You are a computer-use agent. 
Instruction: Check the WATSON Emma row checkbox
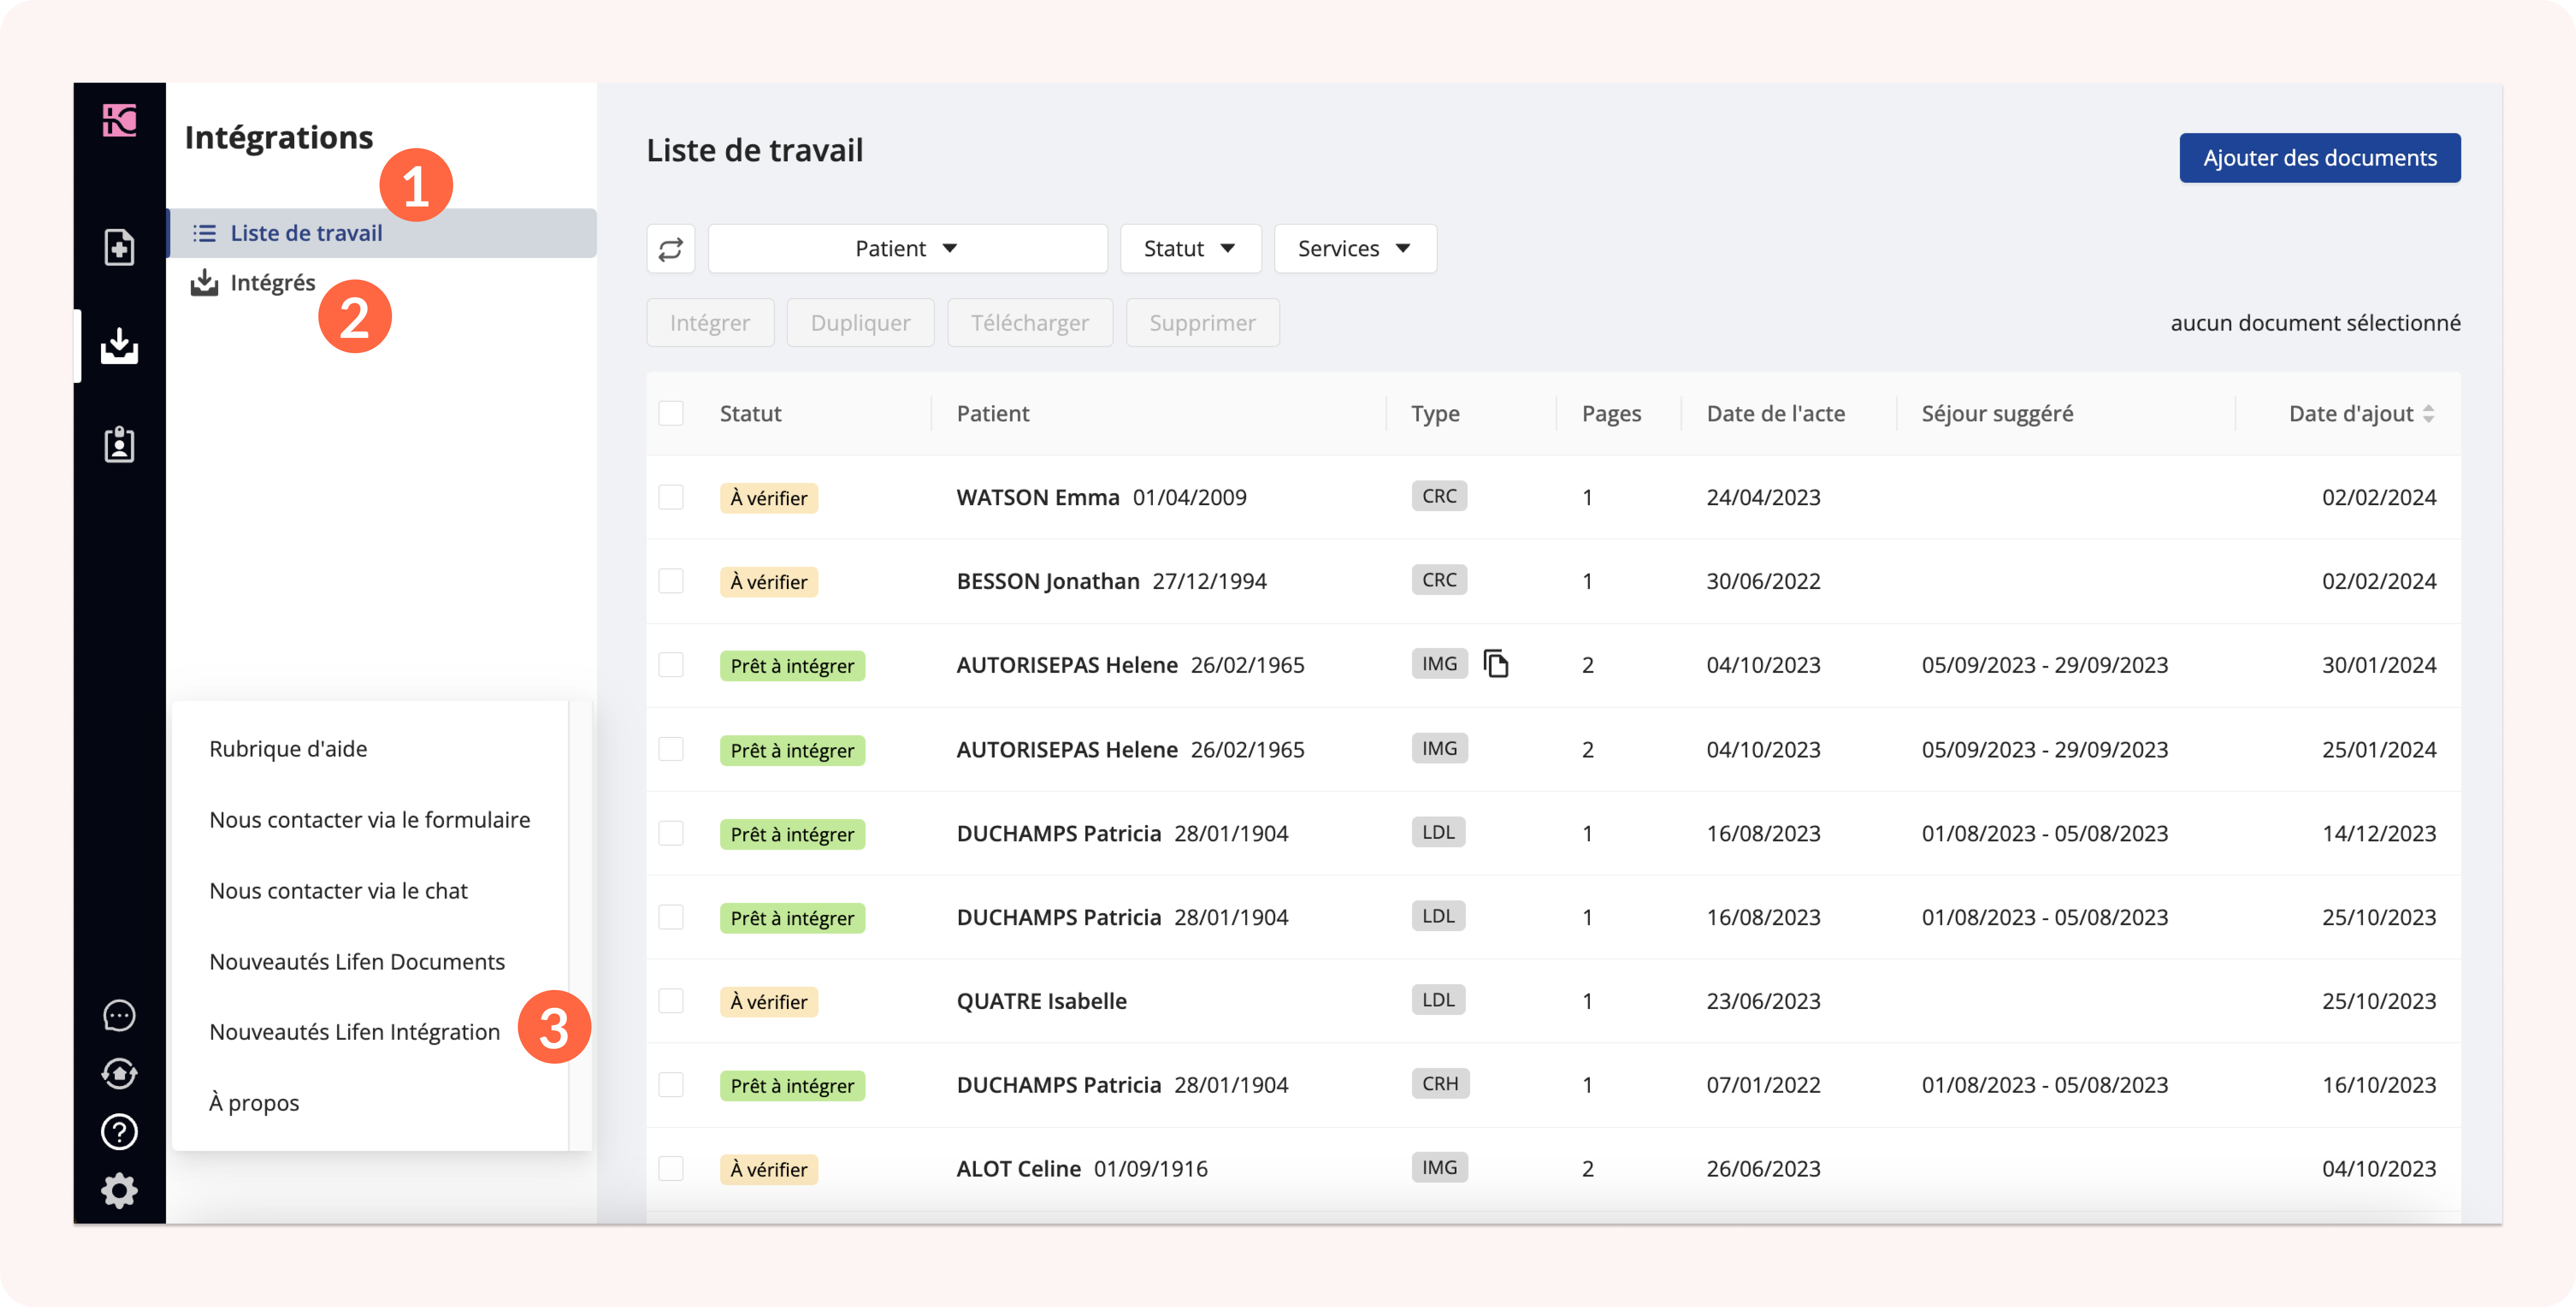pos(670,497)
